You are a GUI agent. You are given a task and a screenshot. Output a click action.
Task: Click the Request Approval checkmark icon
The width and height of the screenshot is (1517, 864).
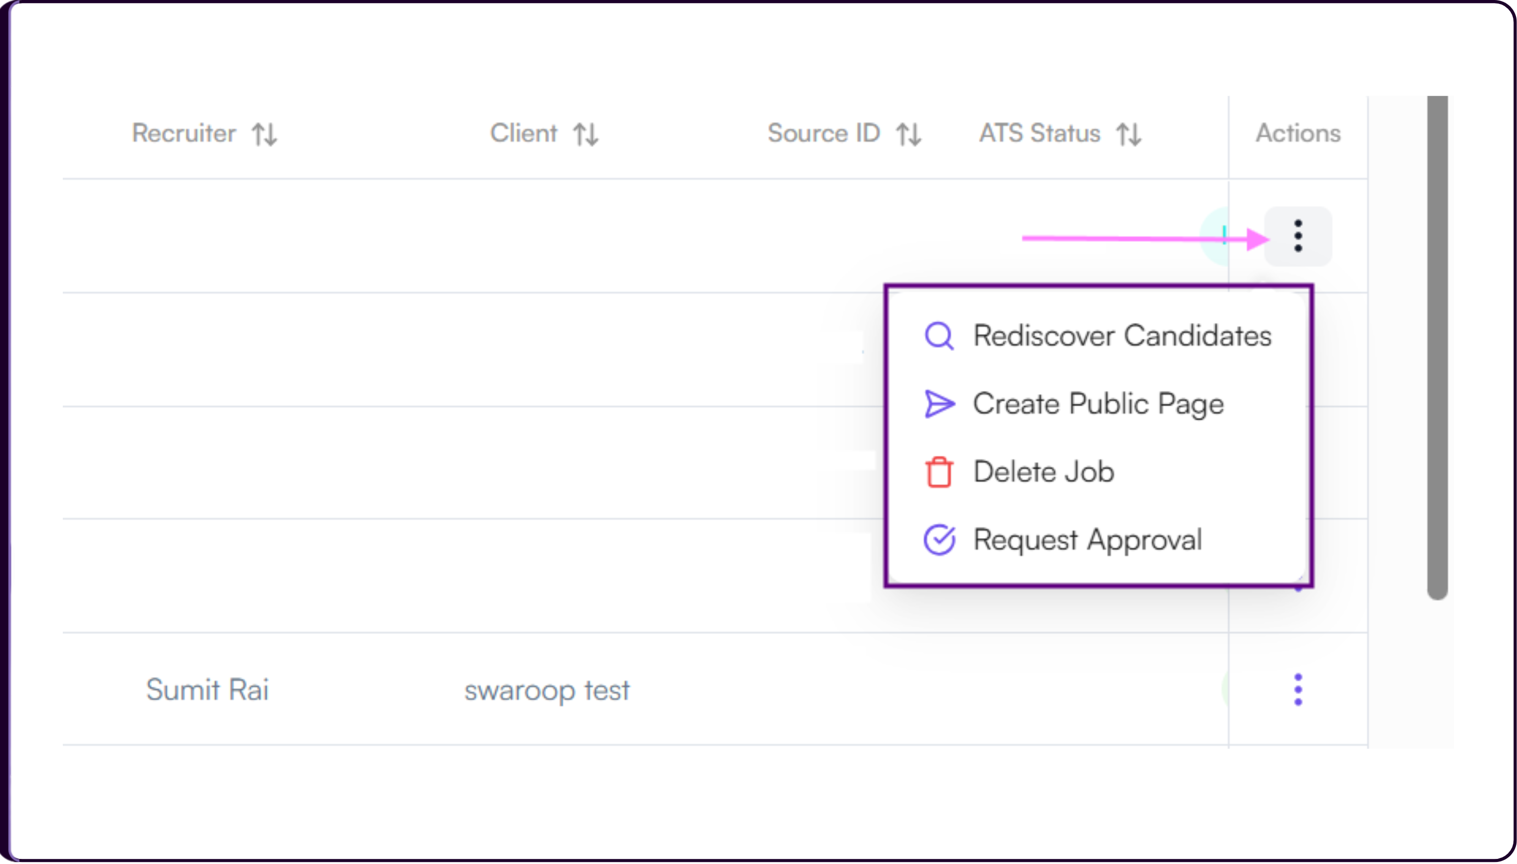click(939, 540)
